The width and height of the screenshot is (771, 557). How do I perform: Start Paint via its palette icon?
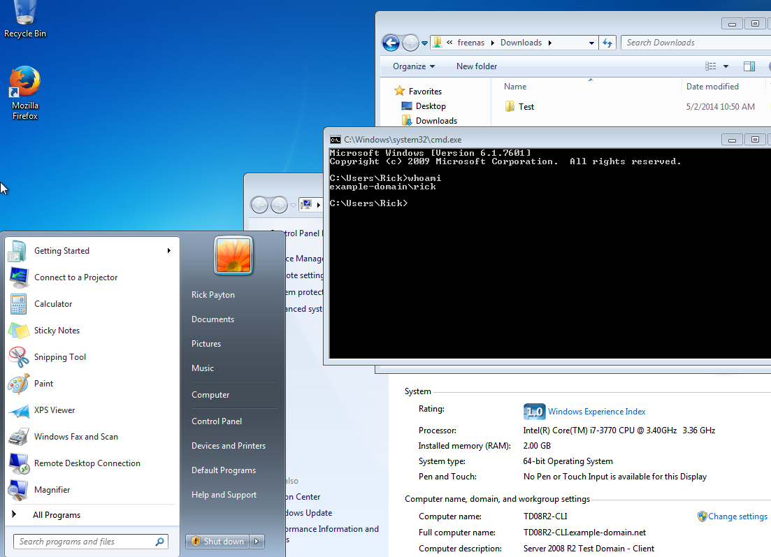pyautogui.click(x=19, y=384)
